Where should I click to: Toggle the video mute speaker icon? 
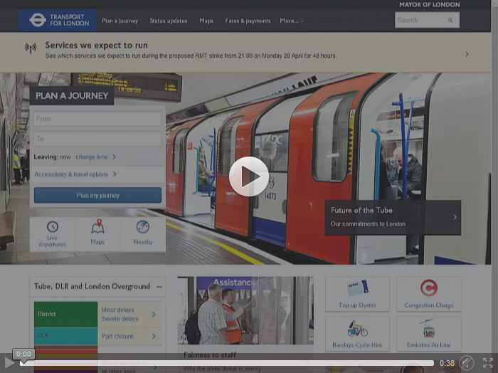pyautogui.click(x=467, y=363)
